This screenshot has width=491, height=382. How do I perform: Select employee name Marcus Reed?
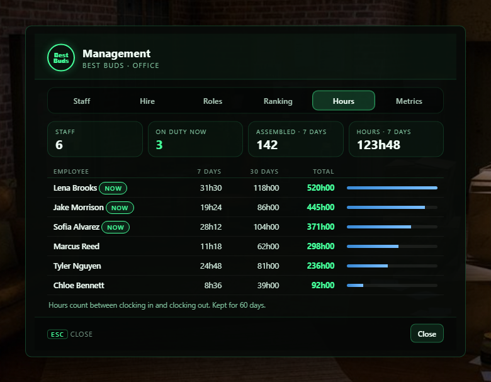point(76,247)
